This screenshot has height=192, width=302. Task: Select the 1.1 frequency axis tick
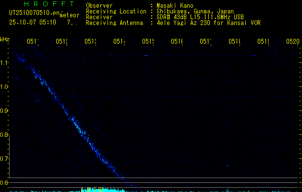pos(4,63)
